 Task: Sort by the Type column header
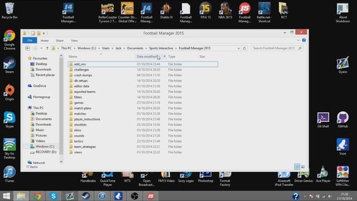(172, 56)
